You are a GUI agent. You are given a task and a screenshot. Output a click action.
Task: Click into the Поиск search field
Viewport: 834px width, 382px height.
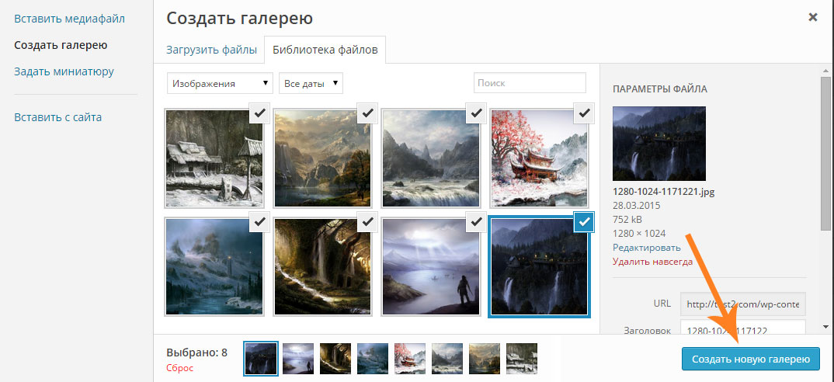pos(530,83)
